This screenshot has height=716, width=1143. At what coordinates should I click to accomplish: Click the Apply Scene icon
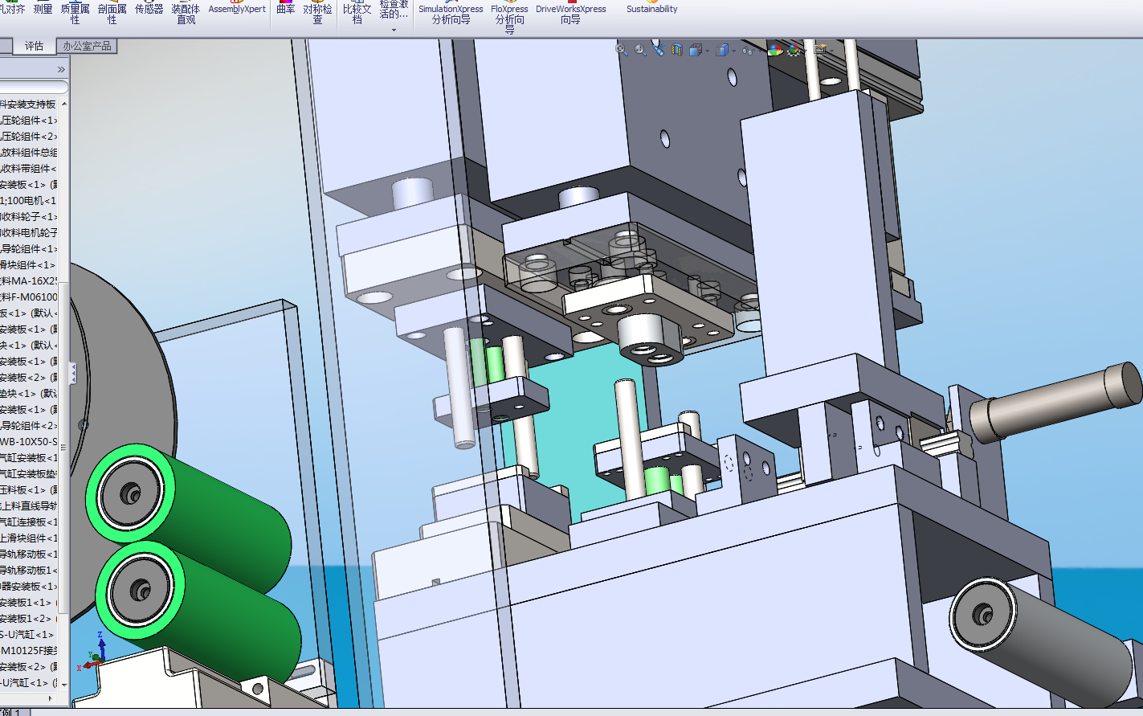pos(794,50)
